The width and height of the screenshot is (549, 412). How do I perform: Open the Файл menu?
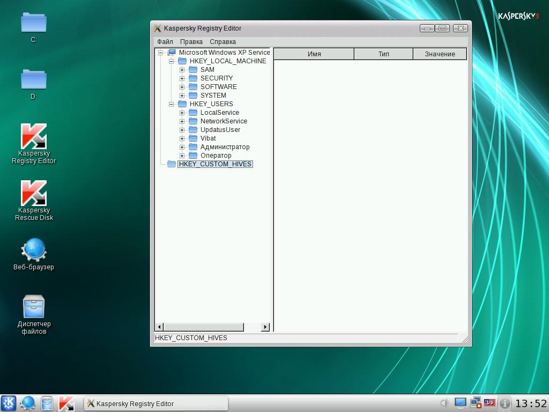165,42
